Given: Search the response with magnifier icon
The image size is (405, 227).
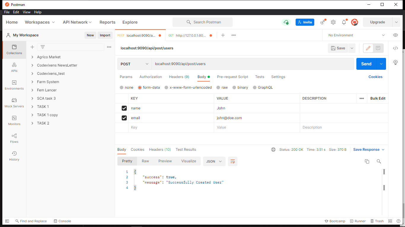Looking at the screenshot, I should pos(379,161).
